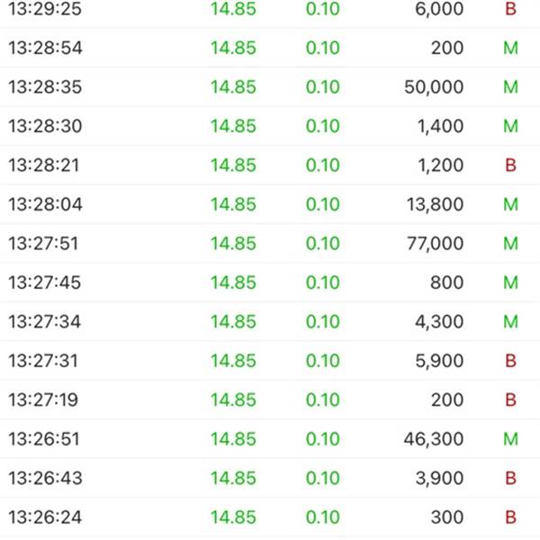Click the 0.10 change at 13:27:51

point(323,244)
